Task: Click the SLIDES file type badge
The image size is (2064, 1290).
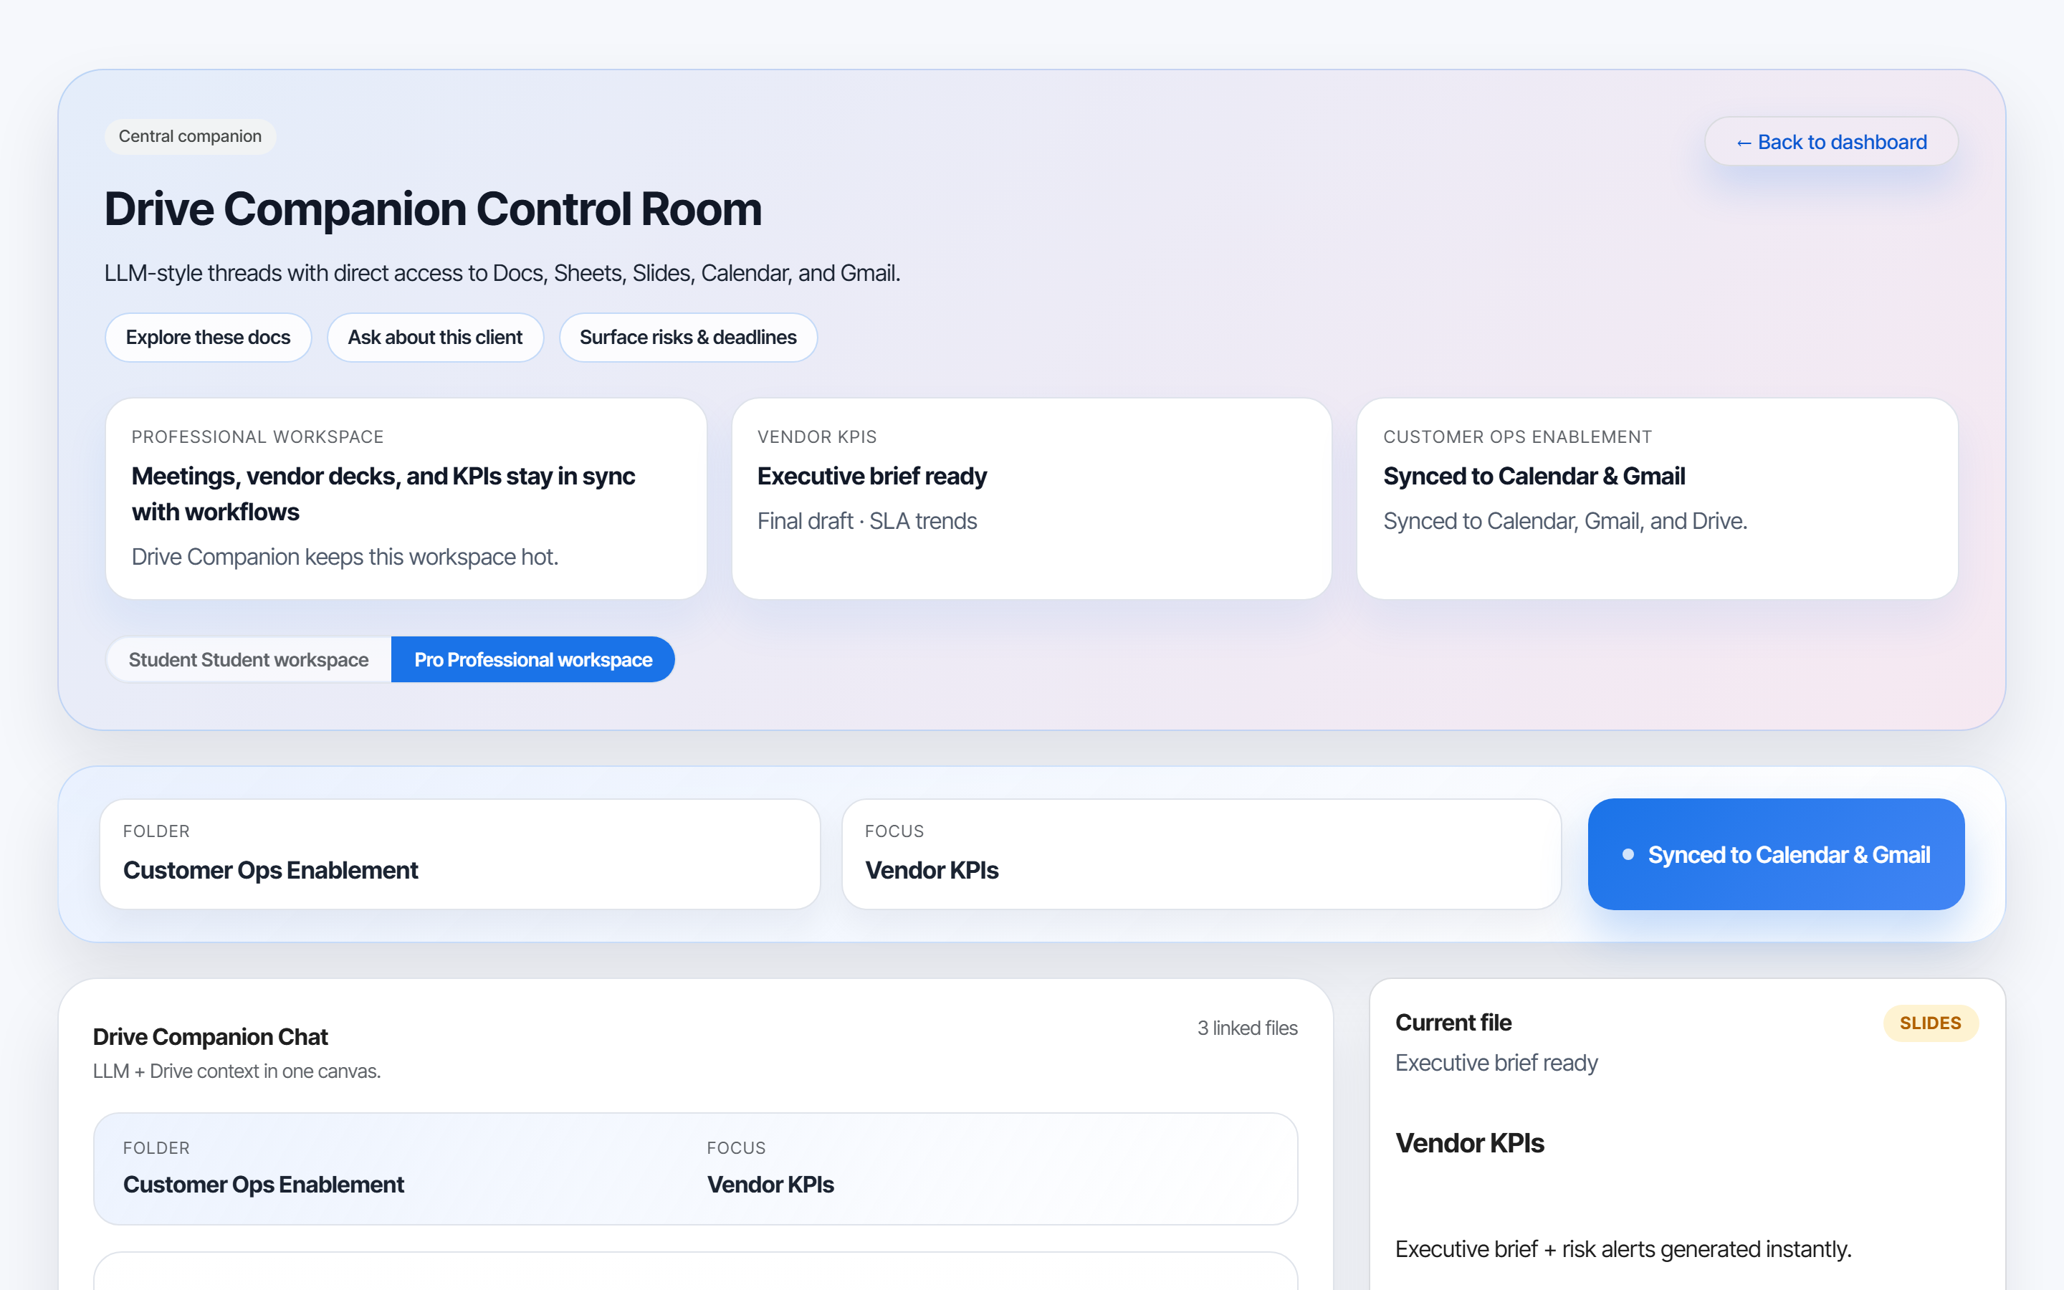Action: coord(1930,1023)
